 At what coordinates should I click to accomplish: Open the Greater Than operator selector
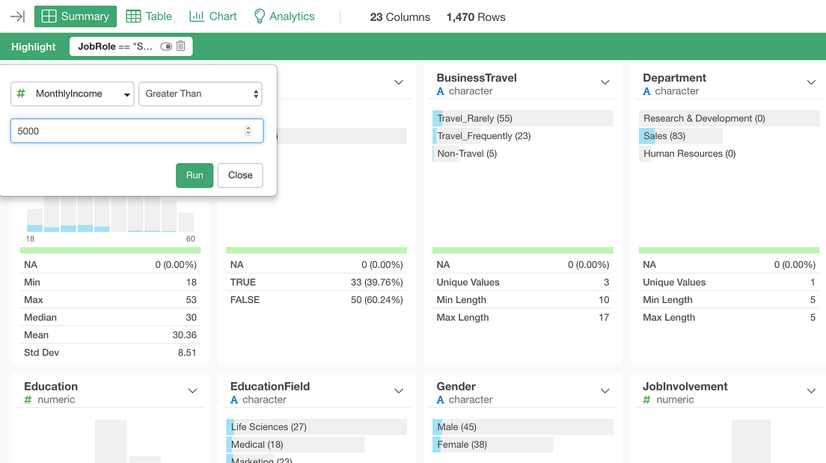coord(201,94)
